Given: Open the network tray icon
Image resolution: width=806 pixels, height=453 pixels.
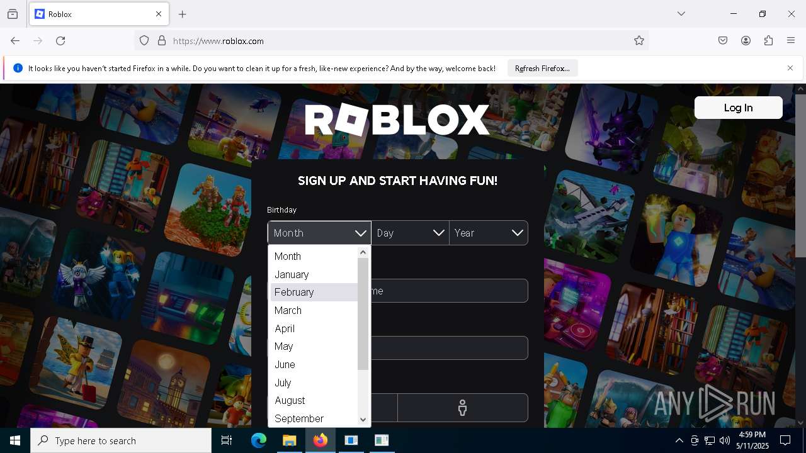Looking at the screenshot, I should (710, 440).
